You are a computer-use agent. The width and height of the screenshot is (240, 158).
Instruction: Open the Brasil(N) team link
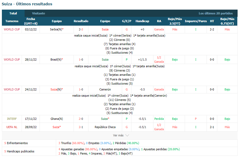(x=57, y=60)
